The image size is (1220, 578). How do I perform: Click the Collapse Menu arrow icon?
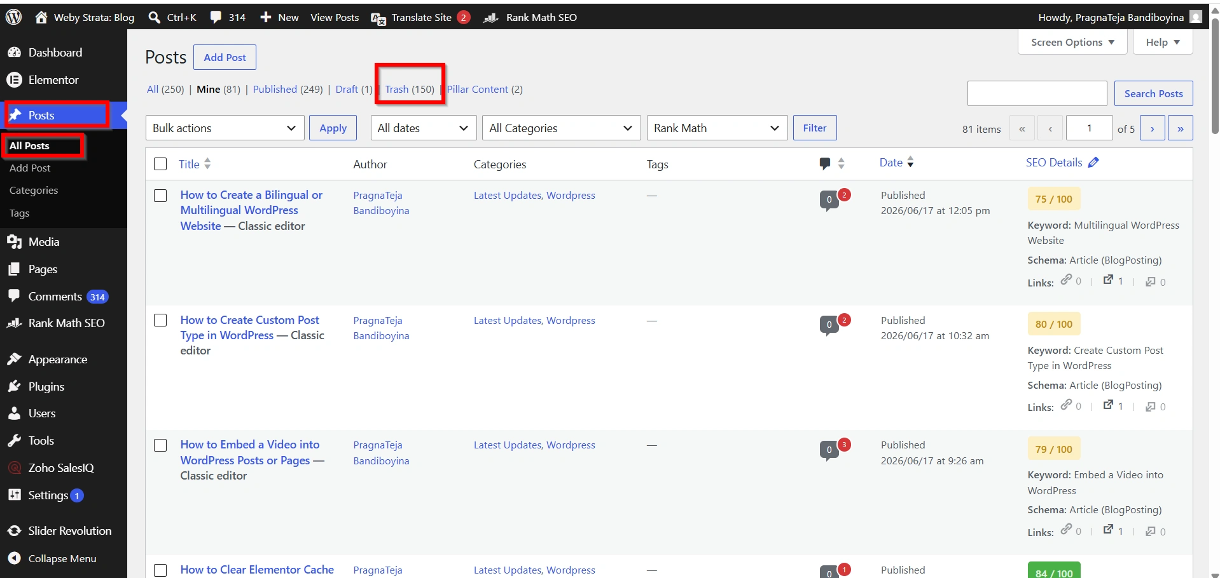[14, 558]
